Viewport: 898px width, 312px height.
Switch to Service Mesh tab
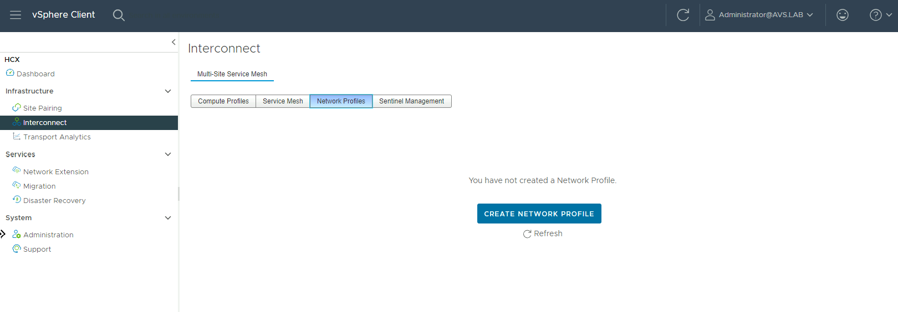pos(283,101)
